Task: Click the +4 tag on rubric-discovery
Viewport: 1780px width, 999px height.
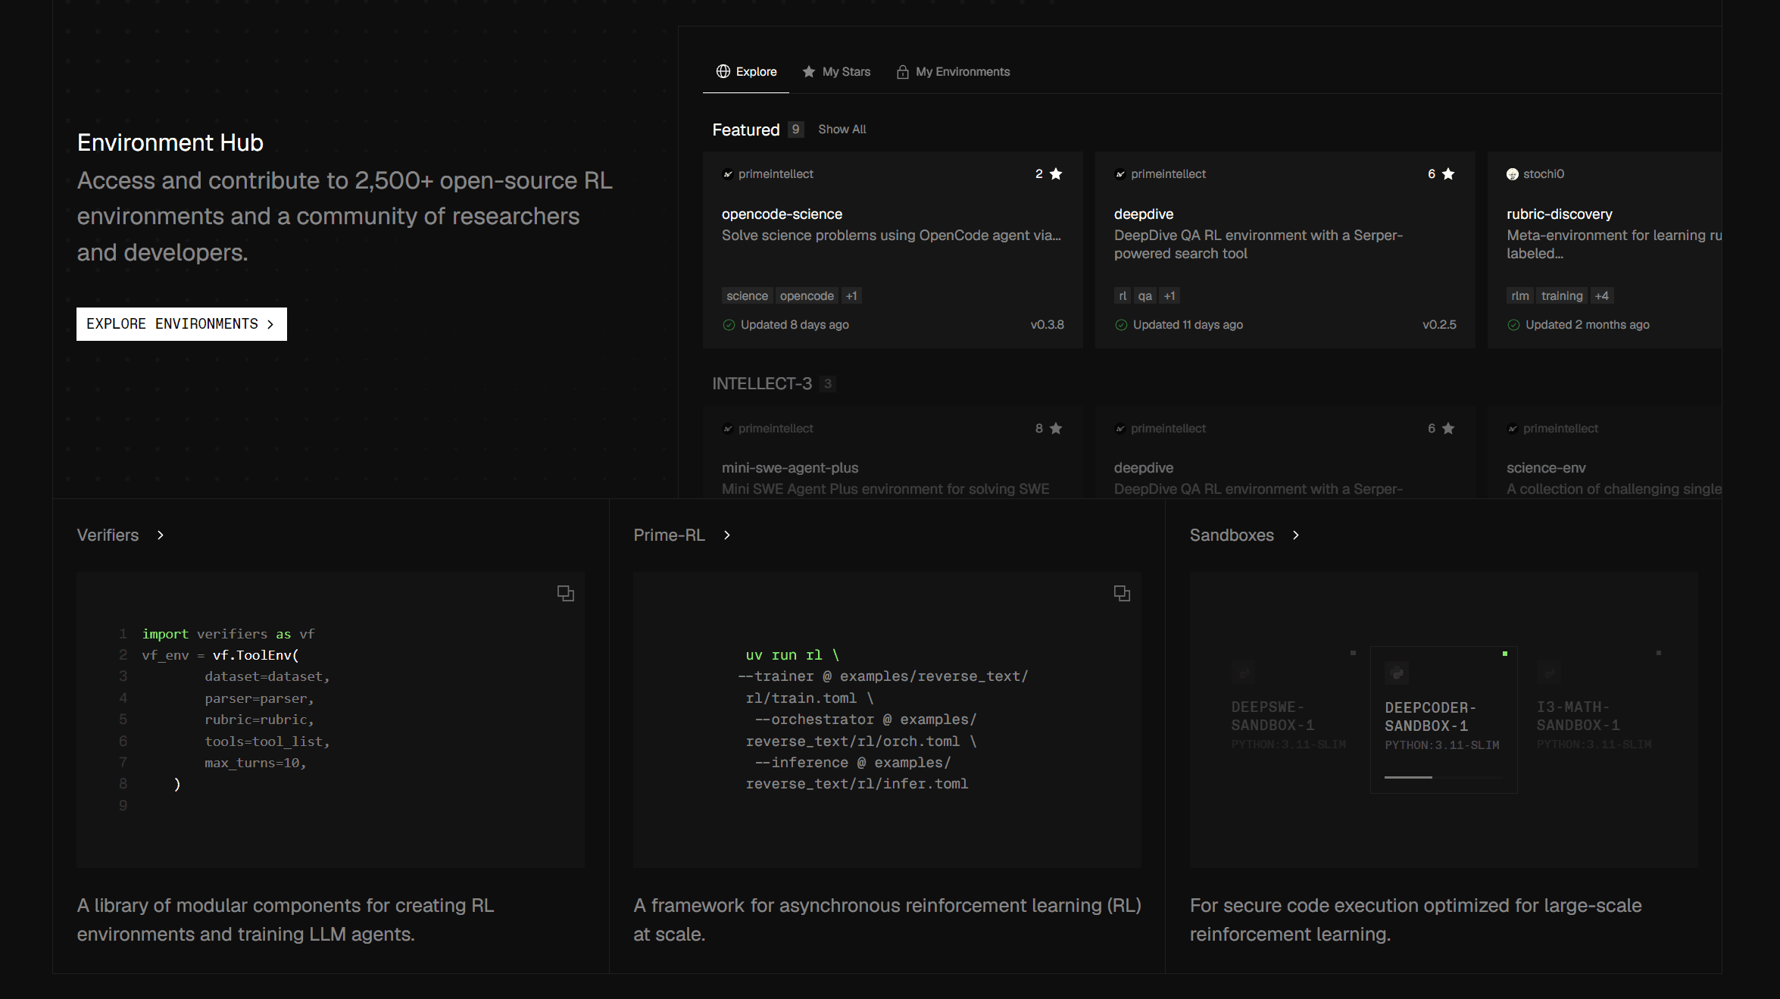Action: pos(1601,296)
